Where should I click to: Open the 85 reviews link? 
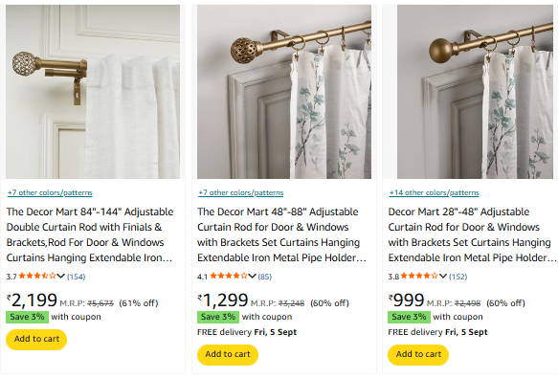click(x=265, y=277)
